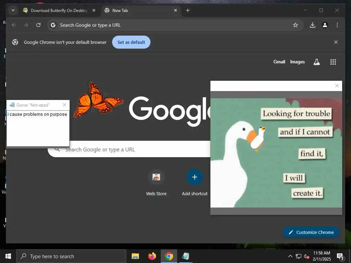Viewport: 351px width, 263px height.
Task: Click the Chrome taskbar icon
Action: 169,256
